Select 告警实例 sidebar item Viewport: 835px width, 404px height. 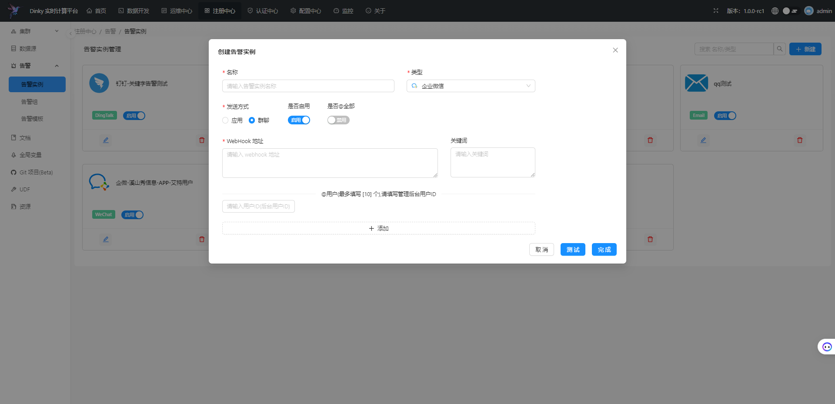37,84
